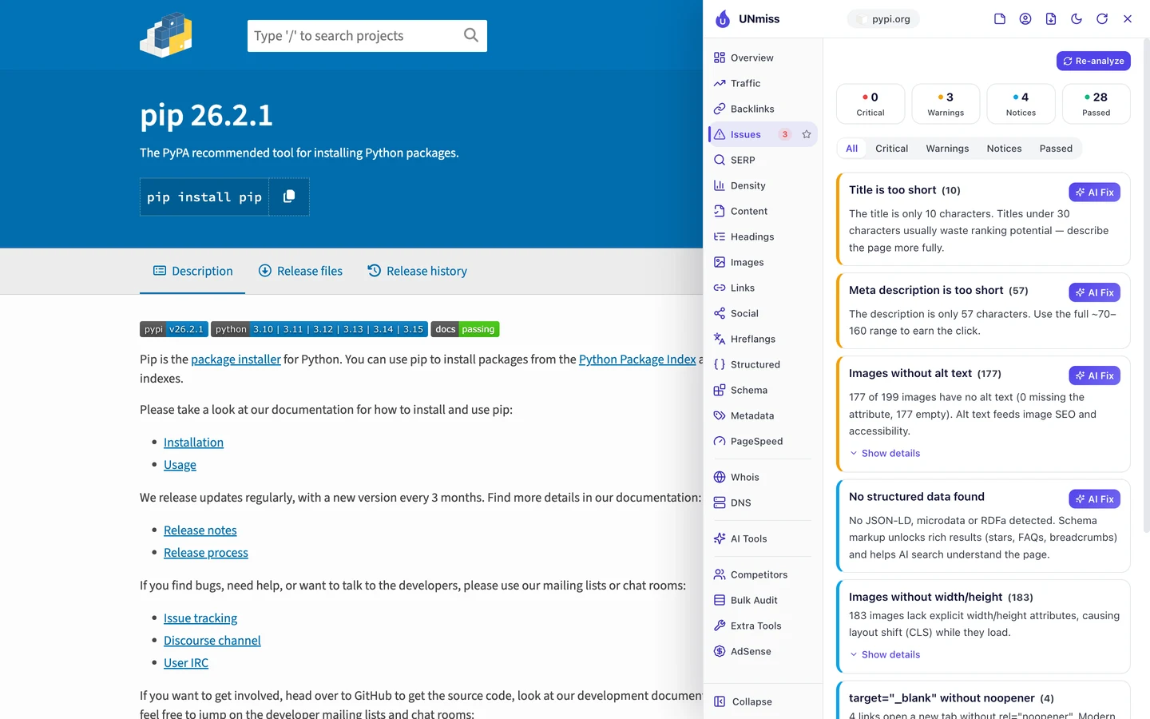Switch to the Release files tab
This screenshot has height=719, width=1150.
[x=300, y=271]
